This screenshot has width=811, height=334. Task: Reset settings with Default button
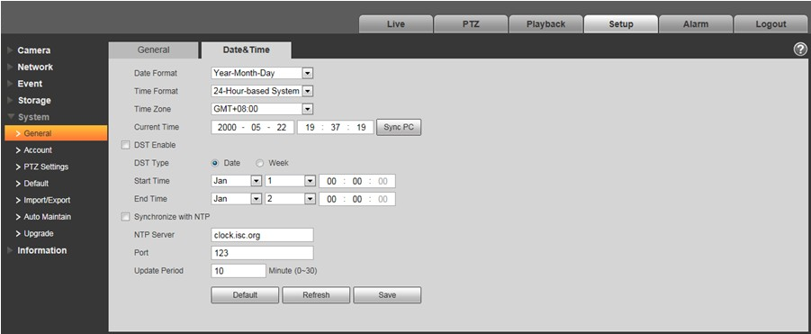pos(245,294)
